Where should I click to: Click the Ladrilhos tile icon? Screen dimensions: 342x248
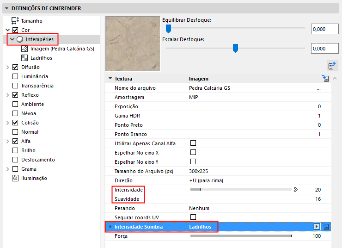[x=24, y=58]
